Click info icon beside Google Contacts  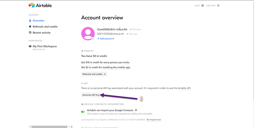(x=136, y=110)
